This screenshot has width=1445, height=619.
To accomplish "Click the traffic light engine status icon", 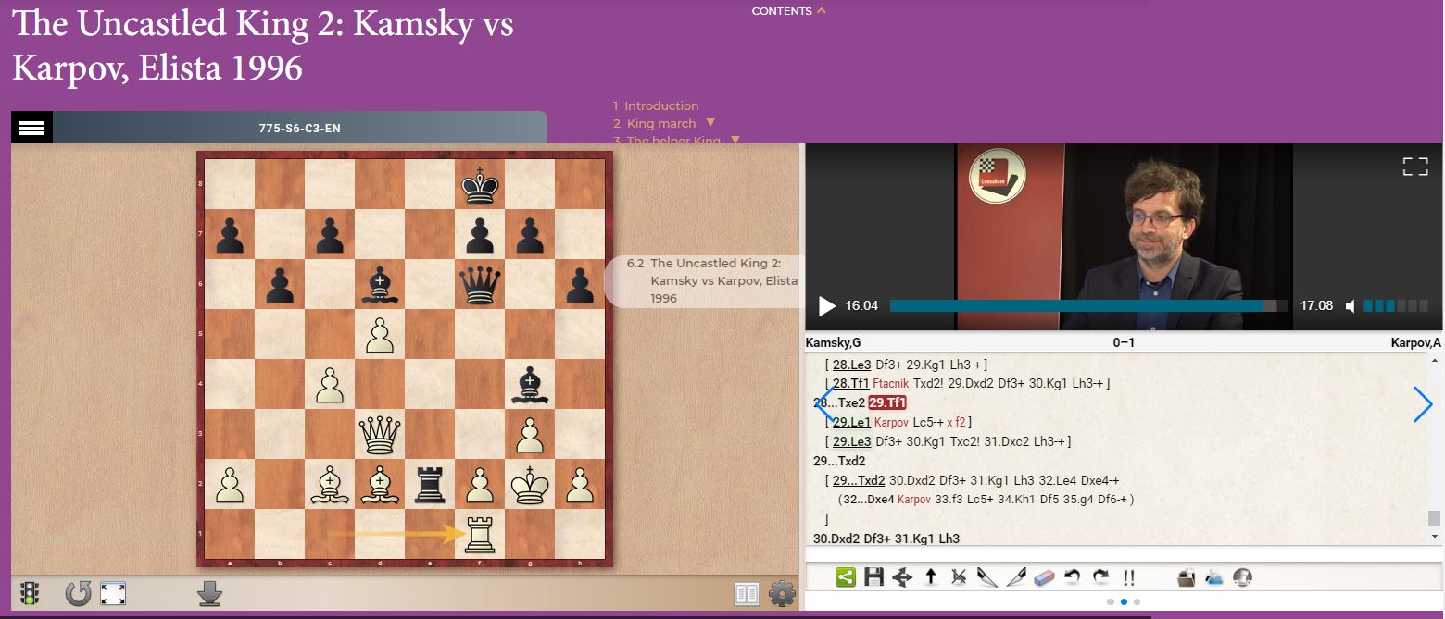I will click(30, 593).
